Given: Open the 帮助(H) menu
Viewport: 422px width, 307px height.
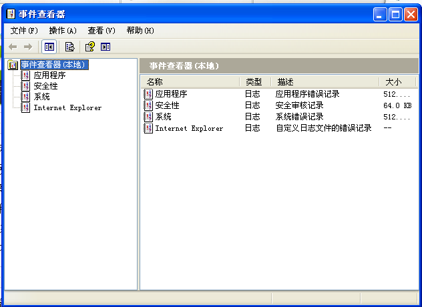Looking at the screenshot, I should pos(140,31).
